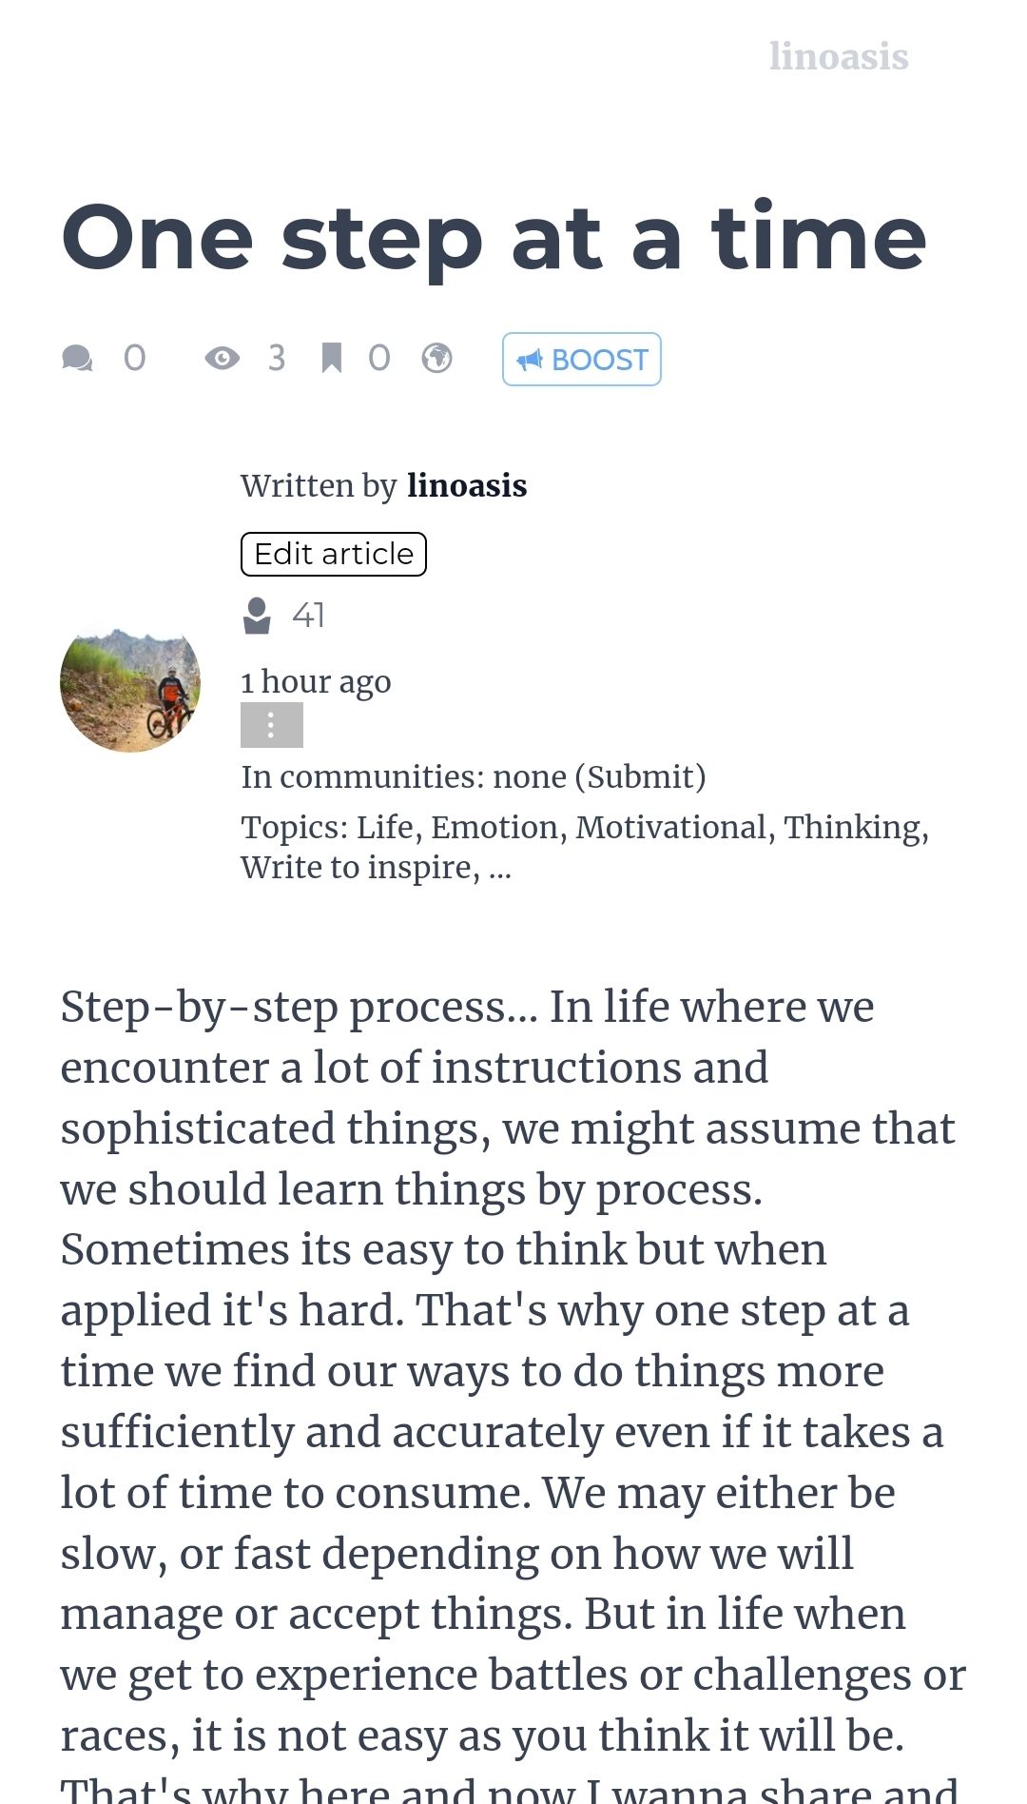The image size is (1027, 1804).
Task: Click the globe visibility icon
Action: pyautogui.click(x=437, y=359)
